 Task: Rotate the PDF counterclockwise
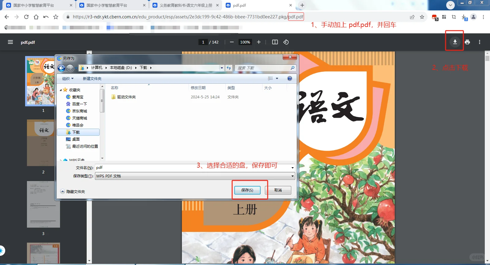(x=286, y=42)
